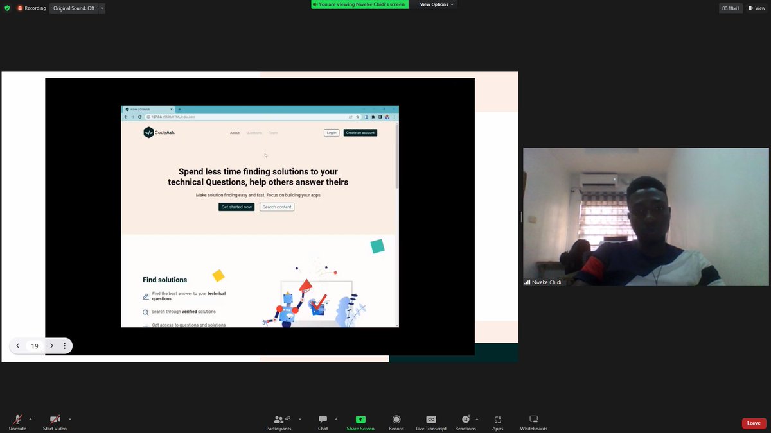
Task: Toggle Original Sound: Off button
Action: [73, 8]
